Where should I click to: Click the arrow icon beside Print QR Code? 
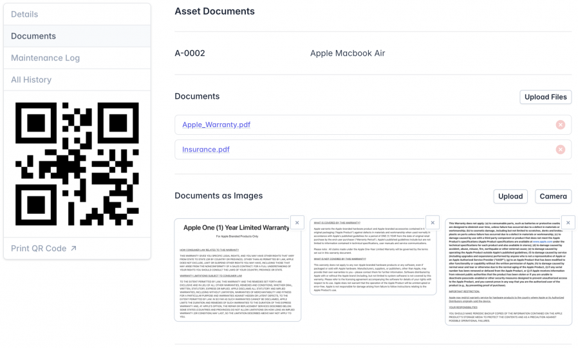pyautogui.click(x=74, y=248)
